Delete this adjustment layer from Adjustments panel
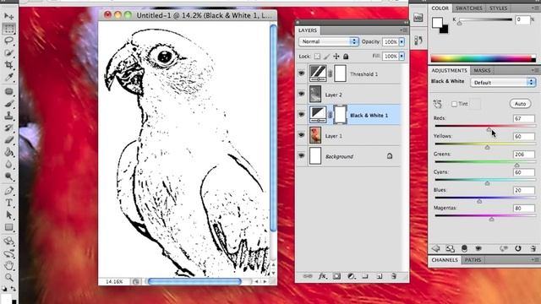The width and height of the screenshot is (541, 304). 533,248
